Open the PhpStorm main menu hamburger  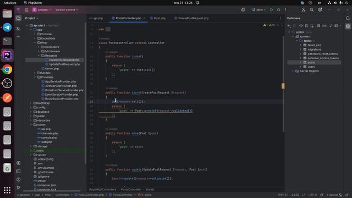pos(26,10)
